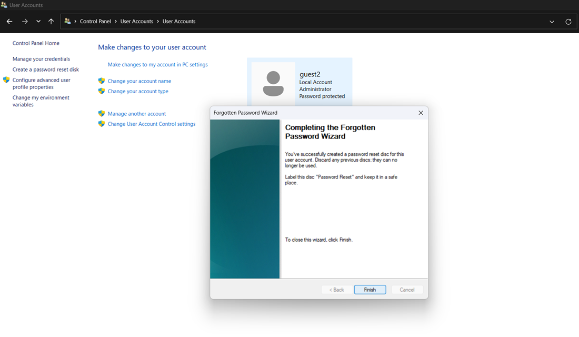Expand the address bar history dropdown
579x337 pixels.
[552, 22]
